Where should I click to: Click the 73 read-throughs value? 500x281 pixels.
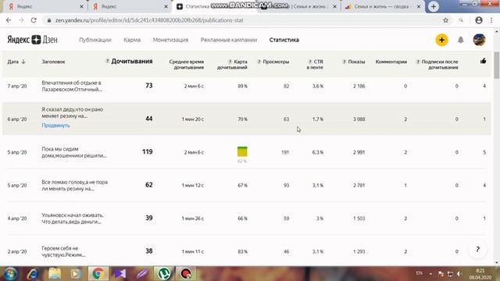click(149, 85)
